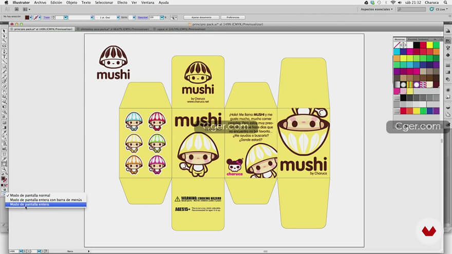Image resolution: width=452 pixels, height=254 pixels.
Task: Select the Type tool
Action: [x=4, y=56]
